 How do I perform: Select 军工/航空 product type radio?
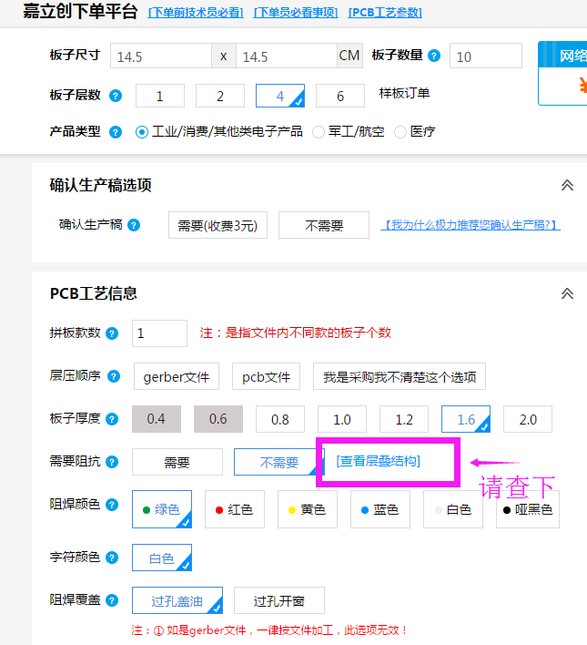tap(319, 132)
